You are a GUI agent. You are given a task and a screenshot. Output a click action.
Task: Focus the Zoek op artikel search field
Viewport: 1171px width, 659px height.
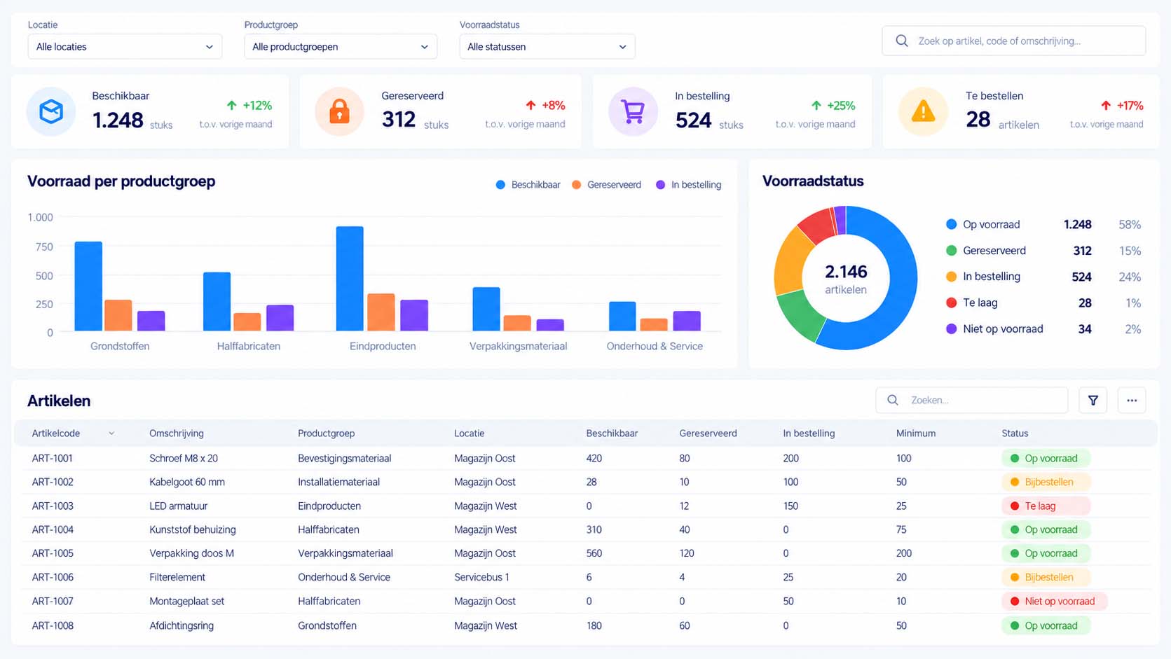tap(1014, 41)
